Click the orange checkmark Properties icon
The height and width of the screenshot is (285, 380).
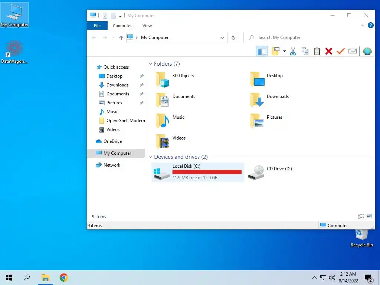341,51
